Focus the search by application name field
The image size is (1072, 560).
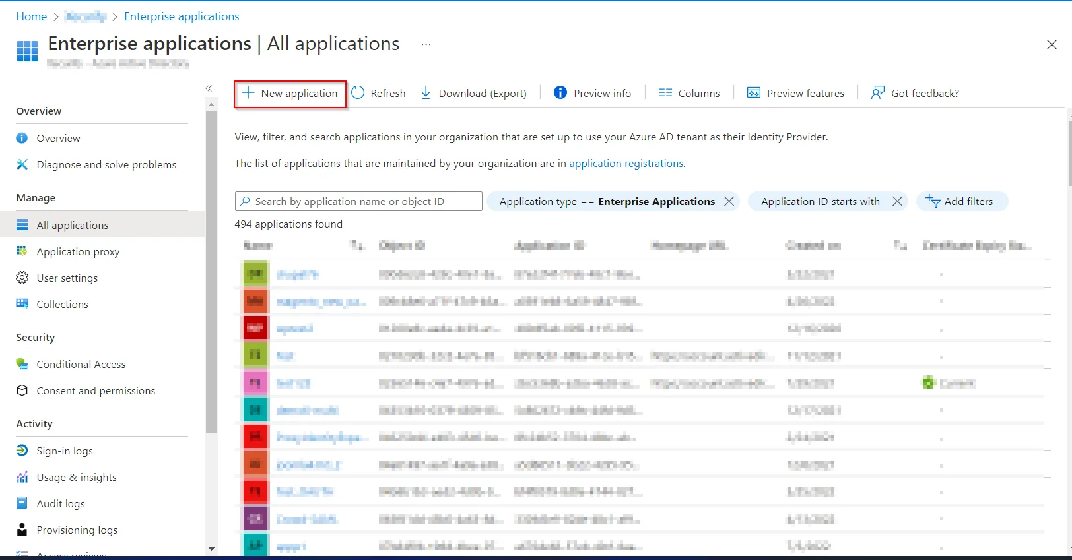(x=358, y=201)
